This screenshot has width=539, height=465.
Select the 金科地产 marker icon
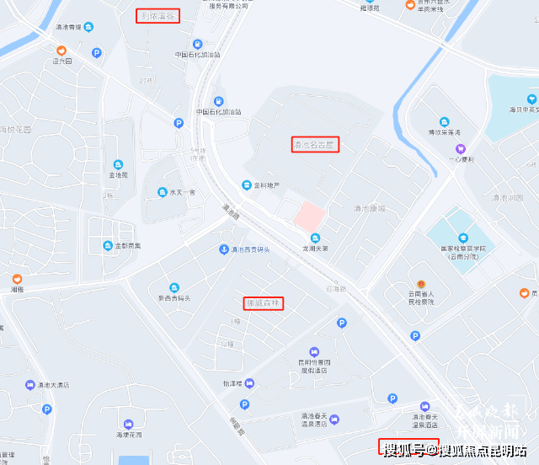coord(246,185)
